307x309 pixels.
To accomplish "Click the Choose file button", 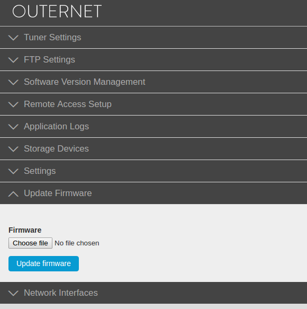I will [30, 243].
